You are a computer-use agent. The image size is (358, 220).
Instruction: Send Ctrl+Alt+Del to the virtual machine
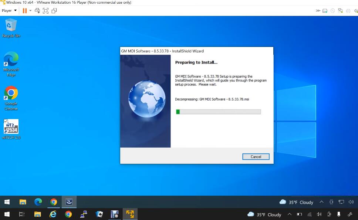[37, 11]
